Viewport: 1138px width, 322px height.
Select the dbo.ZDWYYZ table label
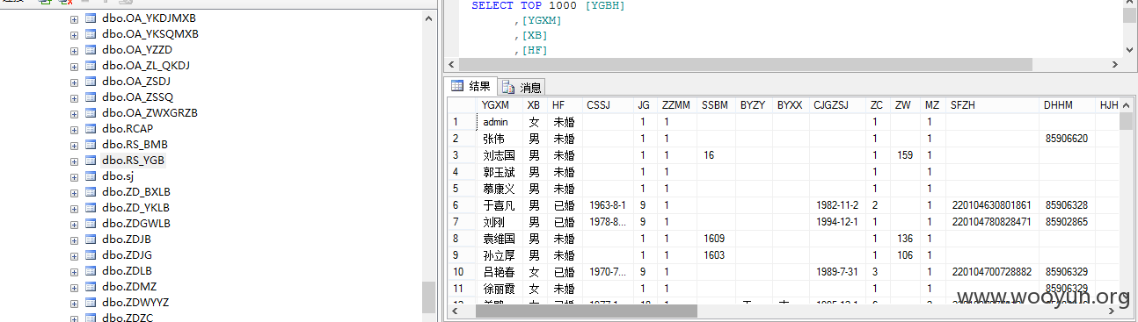pyautogui.click(x=135, y=303)
